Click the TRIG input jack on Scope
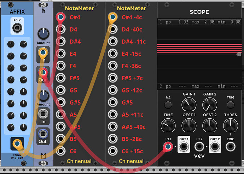The height and width of the screenshot is (174, 244). [x=231, y=147]
